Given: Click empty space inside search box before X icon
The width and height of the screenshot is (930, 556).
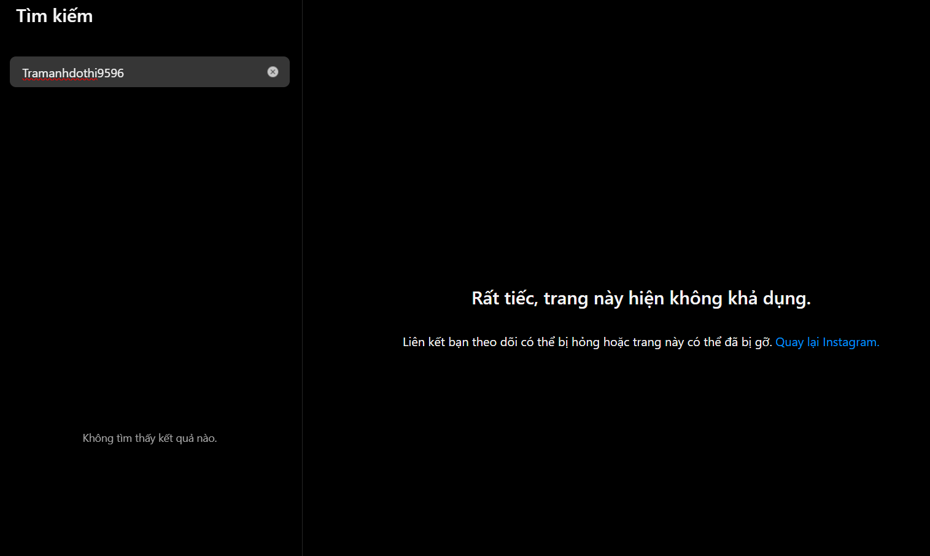Looking at the screenshot, I should [x=196, y=72].
